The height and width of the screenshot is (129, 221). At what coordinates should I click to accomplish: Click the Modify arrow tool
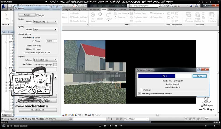[x=6, y=15]
